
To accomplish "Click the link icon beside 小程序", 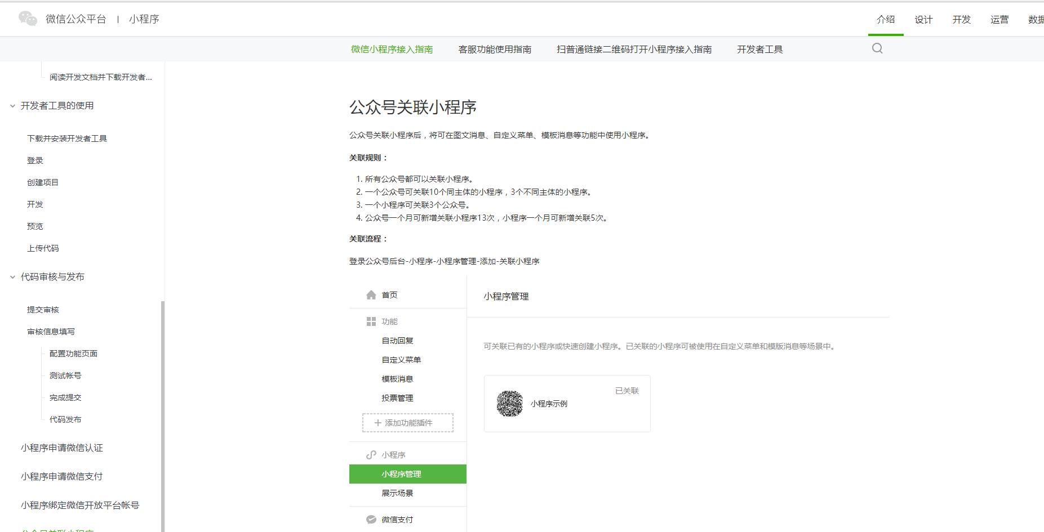I will (x=371, y=455).
